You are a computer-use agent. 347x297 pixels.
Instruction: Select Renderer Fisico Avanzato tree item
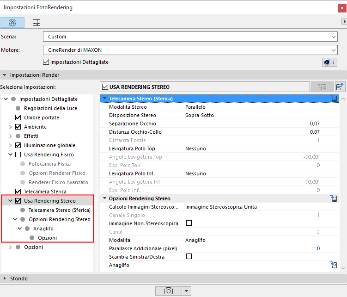click(58, 182)
